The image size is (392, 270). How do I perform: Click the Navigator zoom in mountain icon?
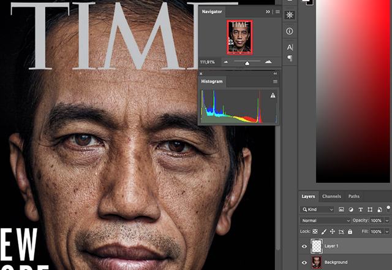click(268, 61)
